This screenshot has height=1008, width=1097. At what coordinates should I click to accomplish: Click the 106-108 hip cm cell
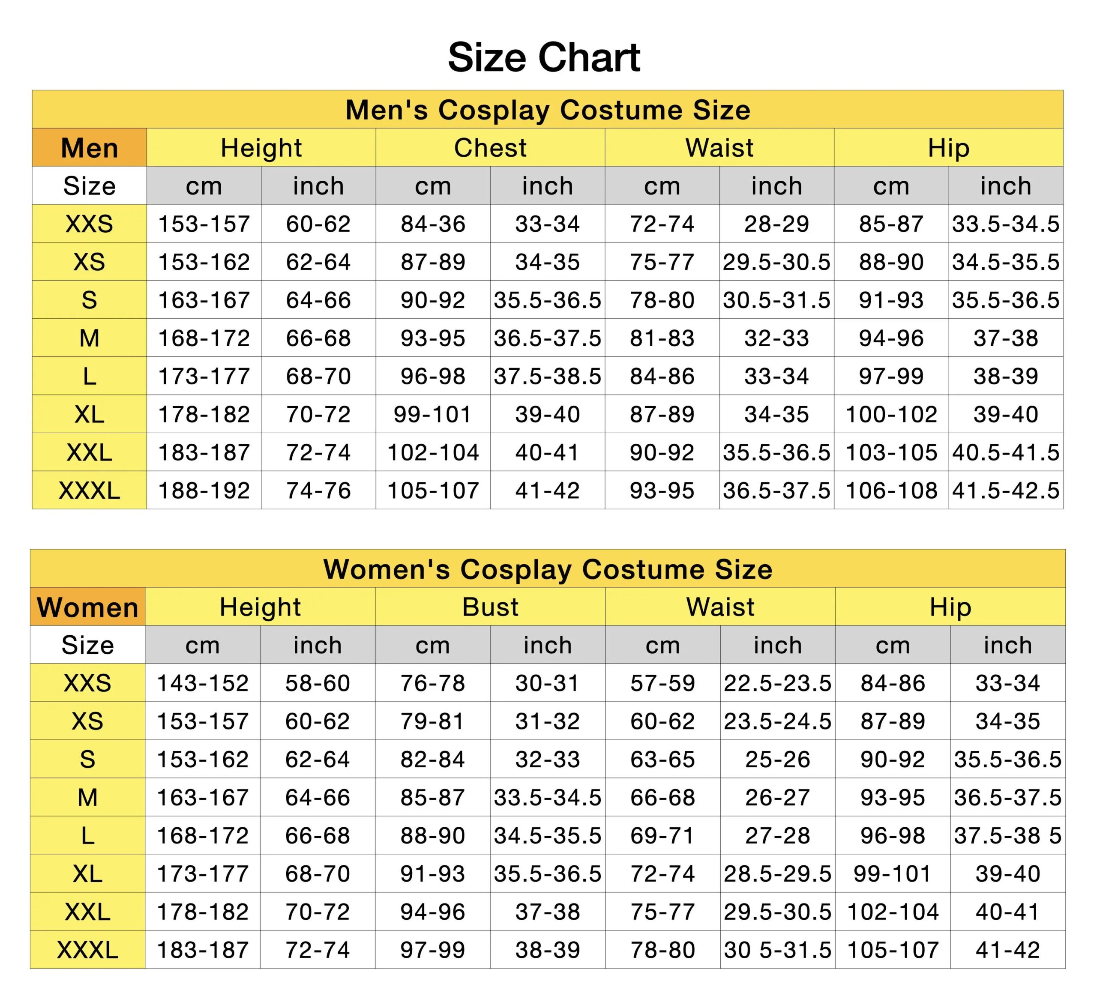pos(891,491)
